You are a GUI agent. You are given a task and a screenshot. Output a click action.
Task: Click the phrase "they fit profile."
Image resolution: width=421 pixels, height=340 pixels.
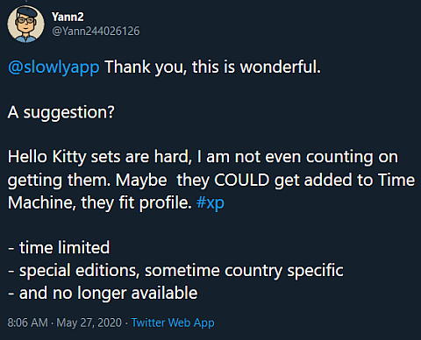(136, 202)
